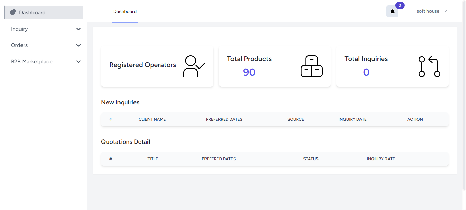Expand the Orders sidebar menu chevron
The image size is (466, 210).
point(79,45)
